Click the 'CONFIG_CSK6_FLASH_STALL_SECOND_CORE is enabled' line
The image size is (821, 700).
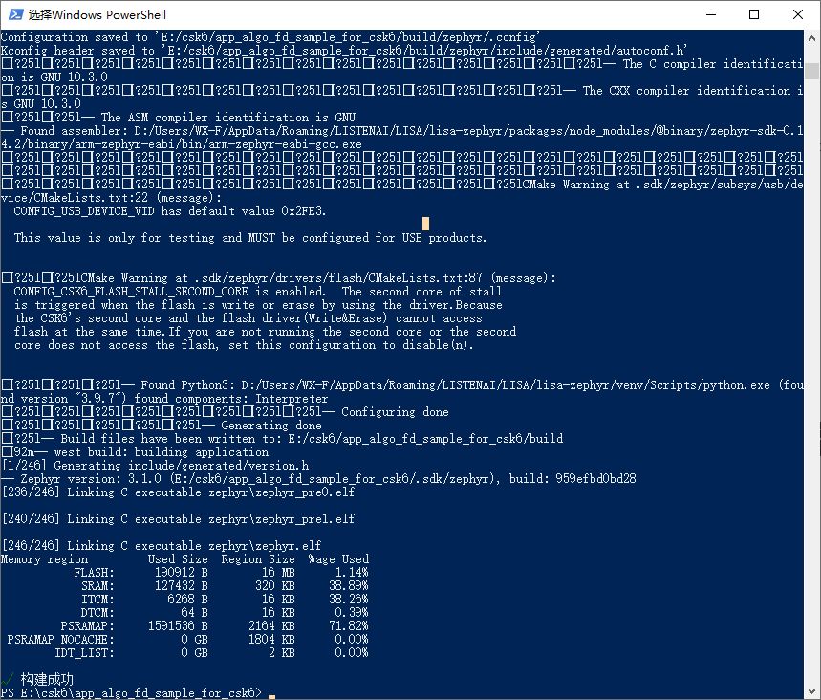258,292
